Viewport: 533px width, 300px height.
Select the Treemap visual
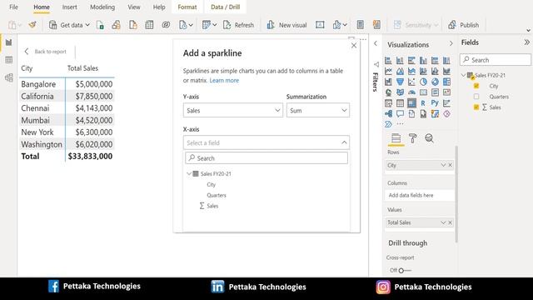446,82
